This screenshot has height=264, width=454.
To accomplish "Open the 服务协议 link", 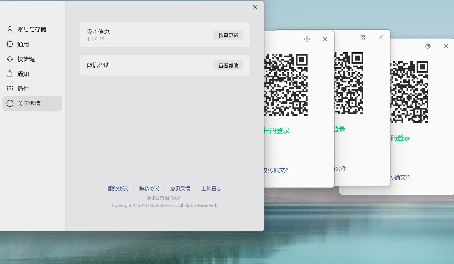I will (x=118, y=189).
